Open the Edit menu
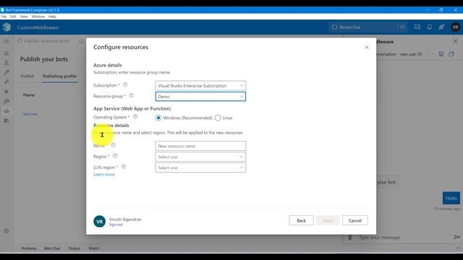The image size is (463, 260). [x=13, y=17]
